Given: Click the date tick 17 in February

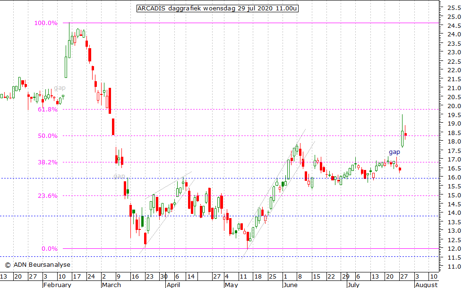Looking at the screenshot, I should (x=77, y=277).
